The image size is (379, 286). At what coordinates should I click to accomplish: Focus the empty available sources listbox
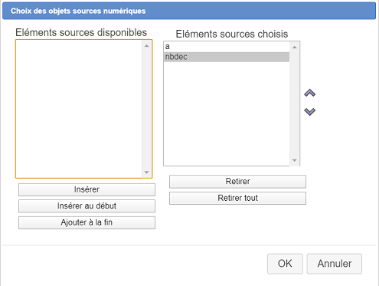[79, 109]
